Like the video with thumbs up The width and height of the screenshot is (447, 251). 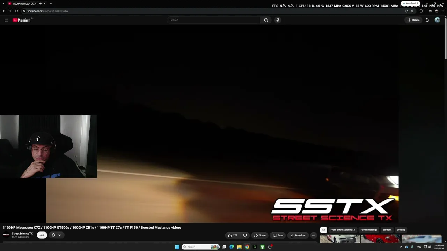(233, 235)
